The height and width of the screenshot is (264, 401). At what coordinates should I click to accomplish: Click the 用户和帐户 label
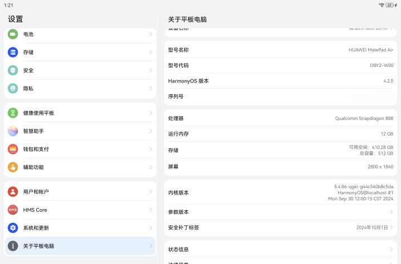tap(36, 191)
